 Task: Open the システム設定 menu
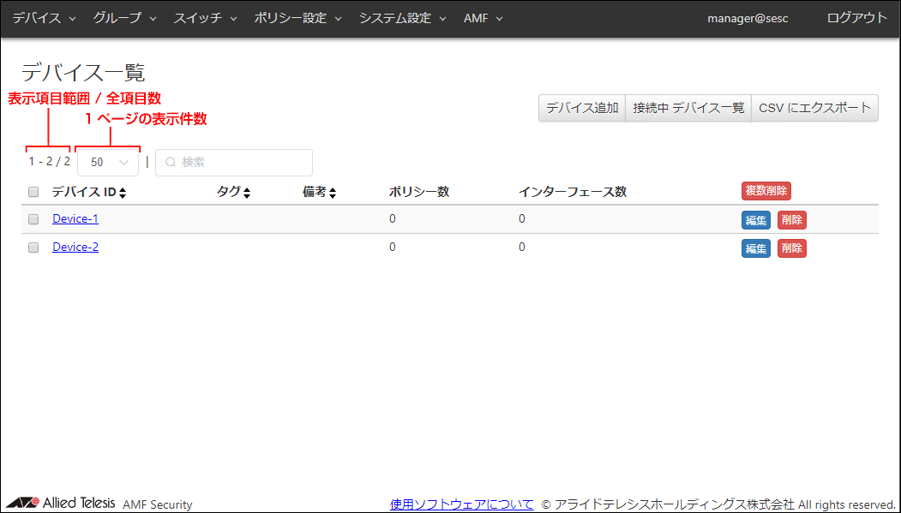point(402,18)
